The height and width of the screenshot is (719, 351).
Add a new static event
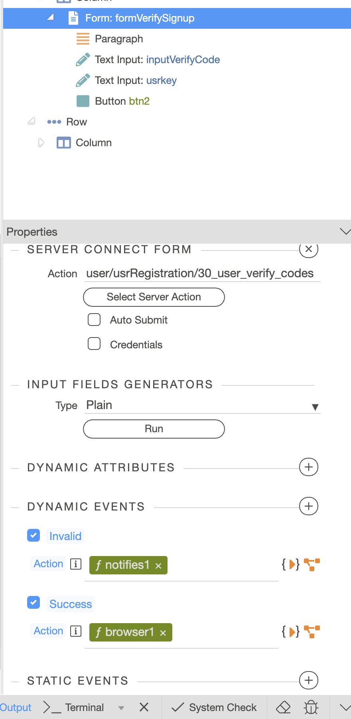[x=308, y=680]
